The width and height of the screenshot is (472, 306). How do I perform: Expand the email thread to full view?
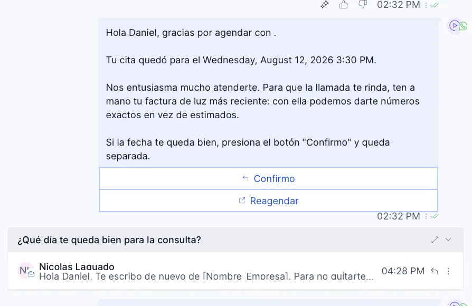coord(435,240)
